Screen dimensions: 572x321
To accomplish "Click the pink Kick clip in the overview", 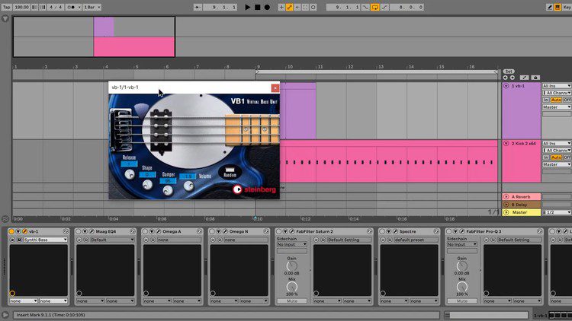I will (134, 46).
